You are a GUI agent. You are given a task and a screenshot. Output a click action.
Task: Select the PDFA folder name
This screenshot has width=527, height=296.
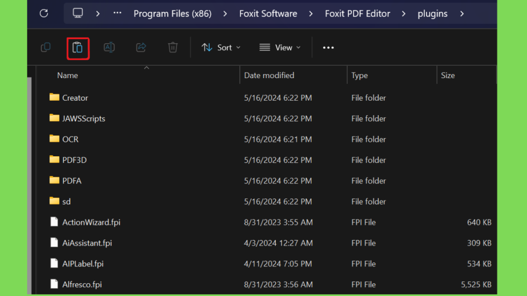coord(72,181)
